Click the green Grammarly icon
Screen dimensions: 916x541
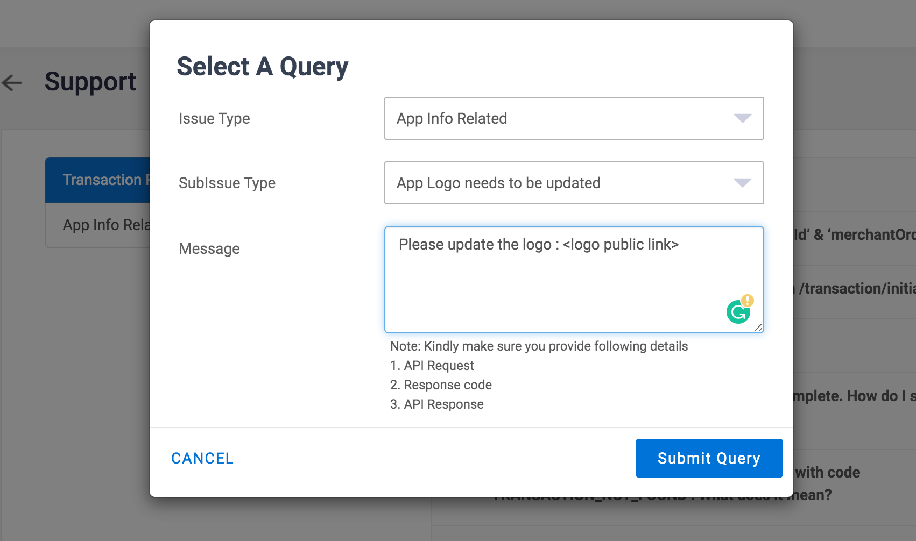pyautogui.click(x=738, y=312)
